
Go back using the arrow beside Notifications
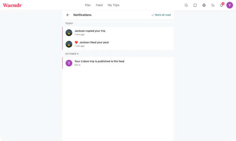[x=68, y=15]
